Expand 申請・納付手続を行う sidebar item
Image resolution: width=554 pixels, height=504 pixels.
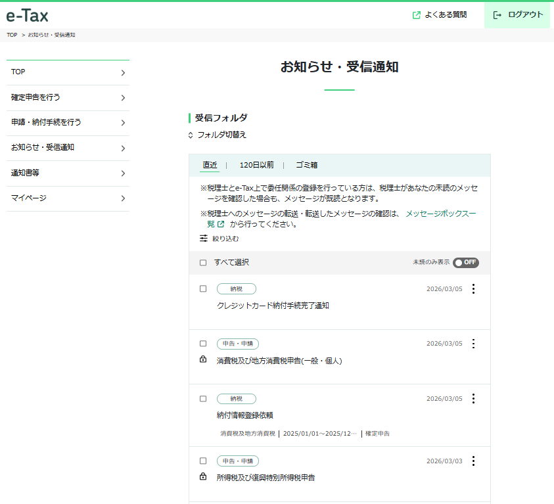(68, 122)
